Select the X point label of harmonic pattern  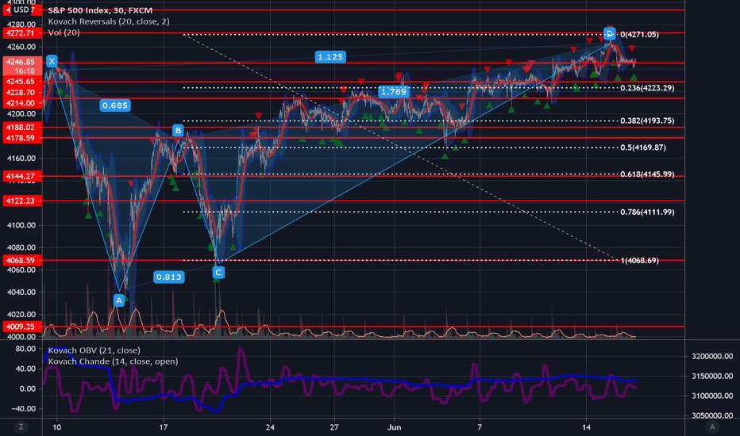(x=52, y=61)
